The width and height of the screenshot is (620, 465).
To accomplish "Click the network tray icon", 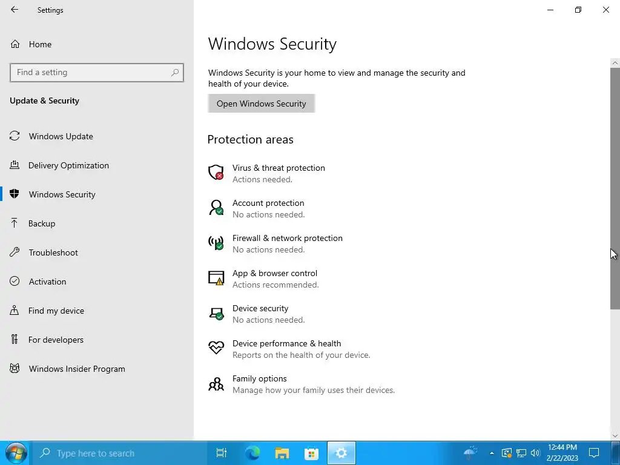I will [521, 453].
